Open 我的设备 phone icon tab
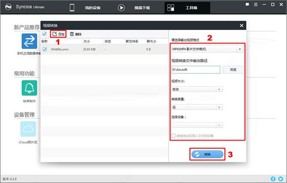 72,8
